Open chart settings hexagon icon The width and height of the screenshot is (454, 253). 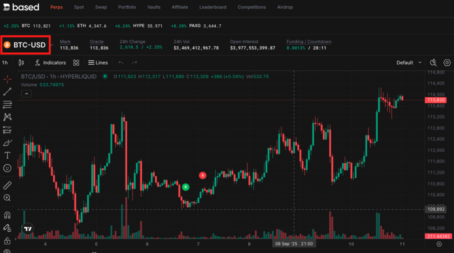pyautogui.click(x=447, y=63)
